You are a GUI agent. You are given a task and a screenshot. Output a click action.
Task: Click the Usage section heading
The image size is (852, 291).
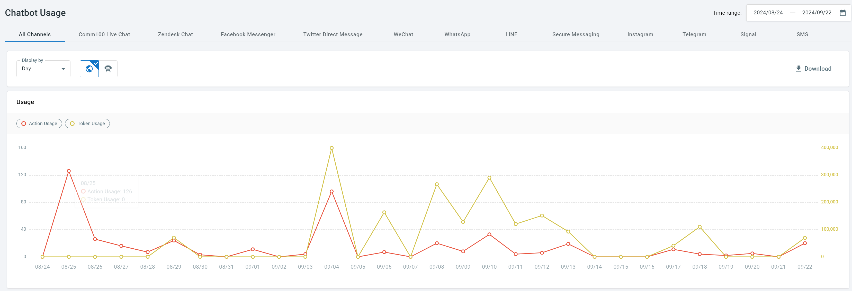25,102
